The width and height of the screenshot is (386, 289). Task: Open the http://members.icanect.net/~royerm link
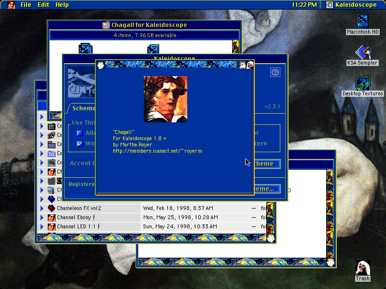(157, 151)
